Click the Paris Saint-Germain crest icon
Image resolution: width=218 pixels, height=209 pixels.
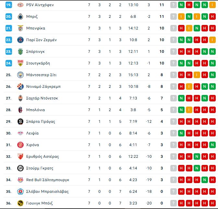20,40
